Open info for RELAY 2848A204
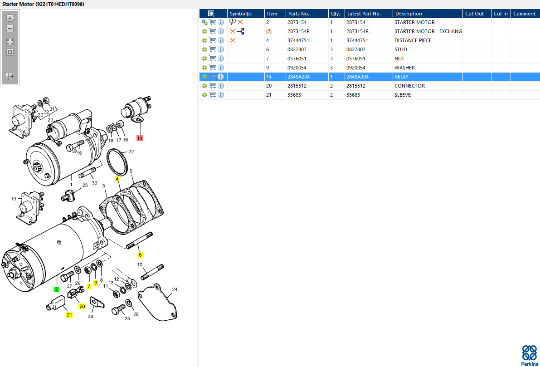The image size is (540, 367). [x=221, y=77]
